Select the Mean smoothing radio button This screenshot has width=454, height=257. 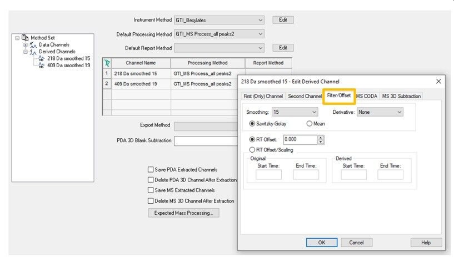pyautogui.click(x=309, y=124)
